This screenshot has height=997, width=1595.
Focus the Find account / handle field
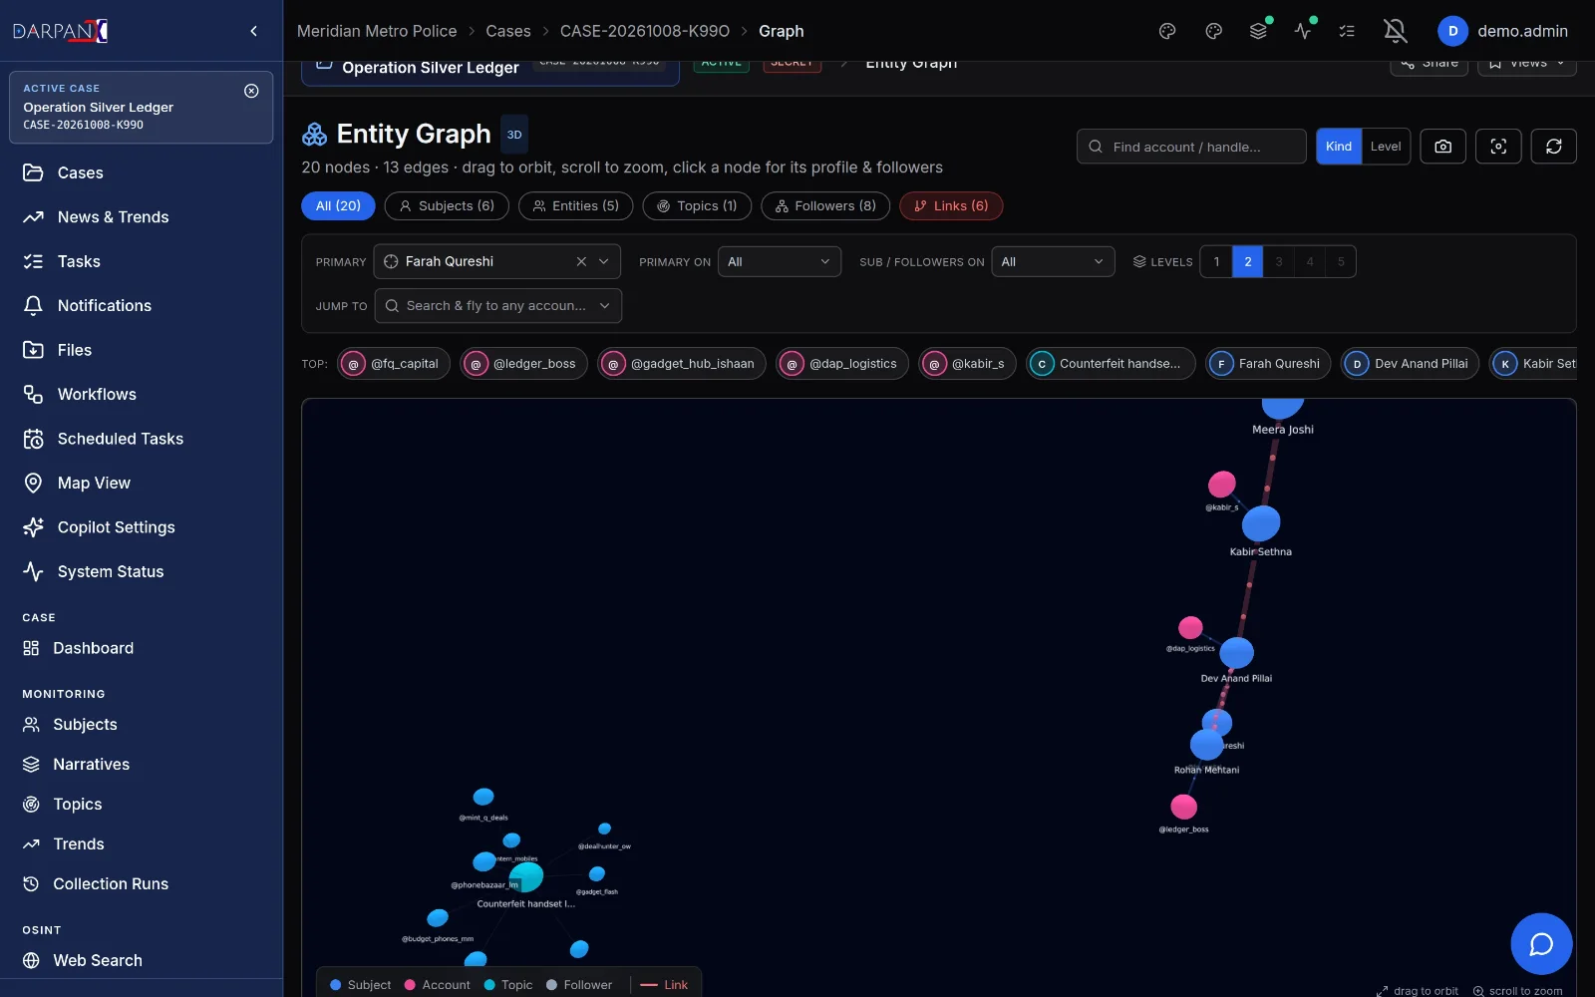[1191, 147]
